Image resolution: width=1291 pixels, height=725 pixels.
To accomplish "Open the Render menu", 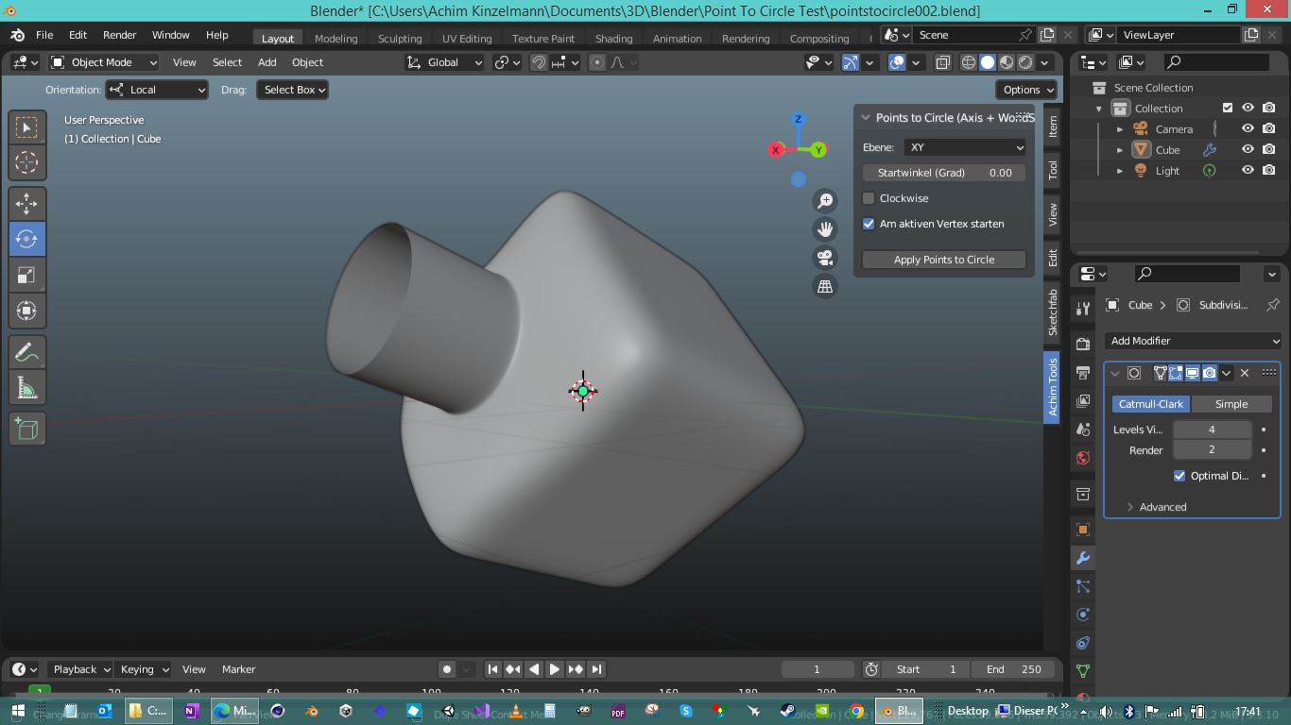I will point(119,35).
